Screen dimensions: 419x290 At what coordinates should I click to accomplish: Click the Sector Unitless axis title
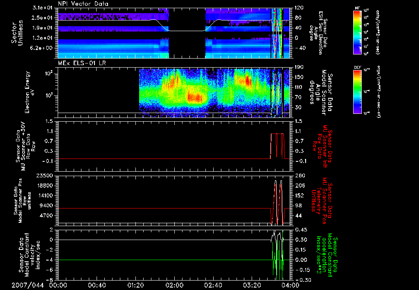pyautogui.click(x=17, y=33)
